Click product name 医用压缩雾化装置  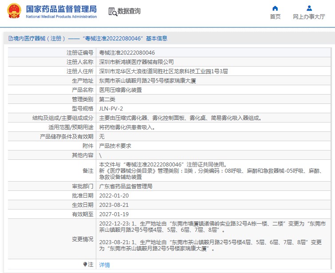[120, 90]
